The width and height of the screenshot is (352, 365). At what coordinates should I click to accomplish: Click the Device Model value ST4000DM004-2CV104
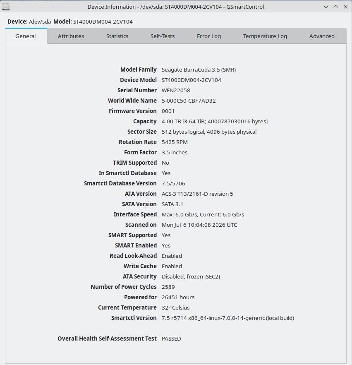192,80
